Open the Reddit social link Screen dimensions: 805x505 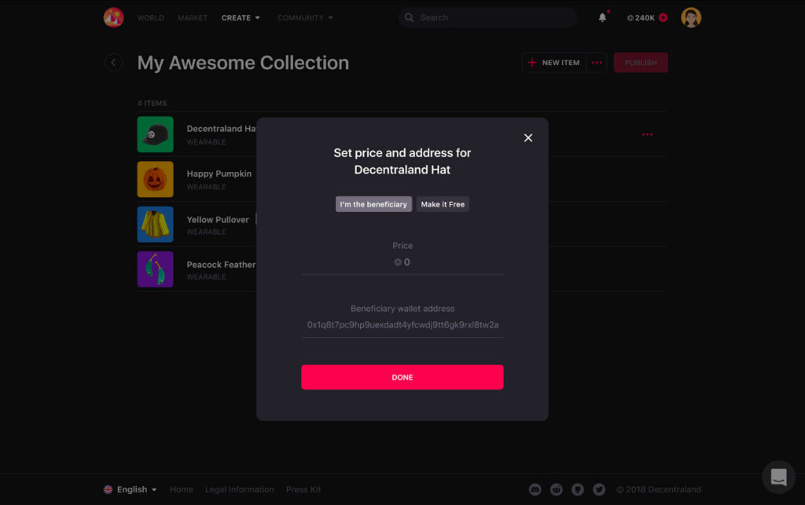point(557,489)
